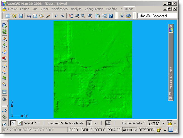This screenshot has width=183, height=138.
Task: Click the map globe icon in task pane
Action: (171, 30)
